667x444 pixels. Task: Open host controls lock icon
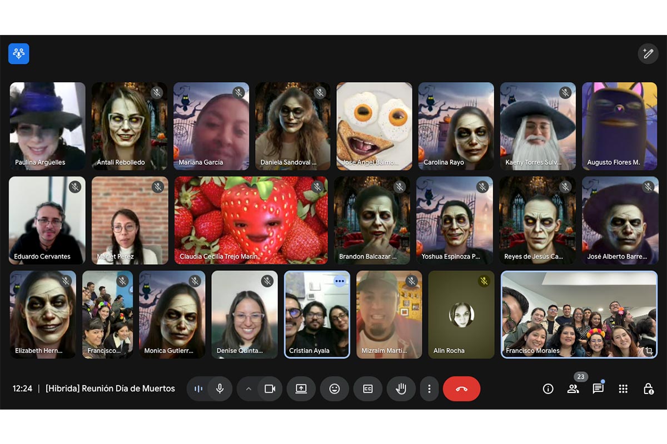pyautogui.click(x=648, y=389)
